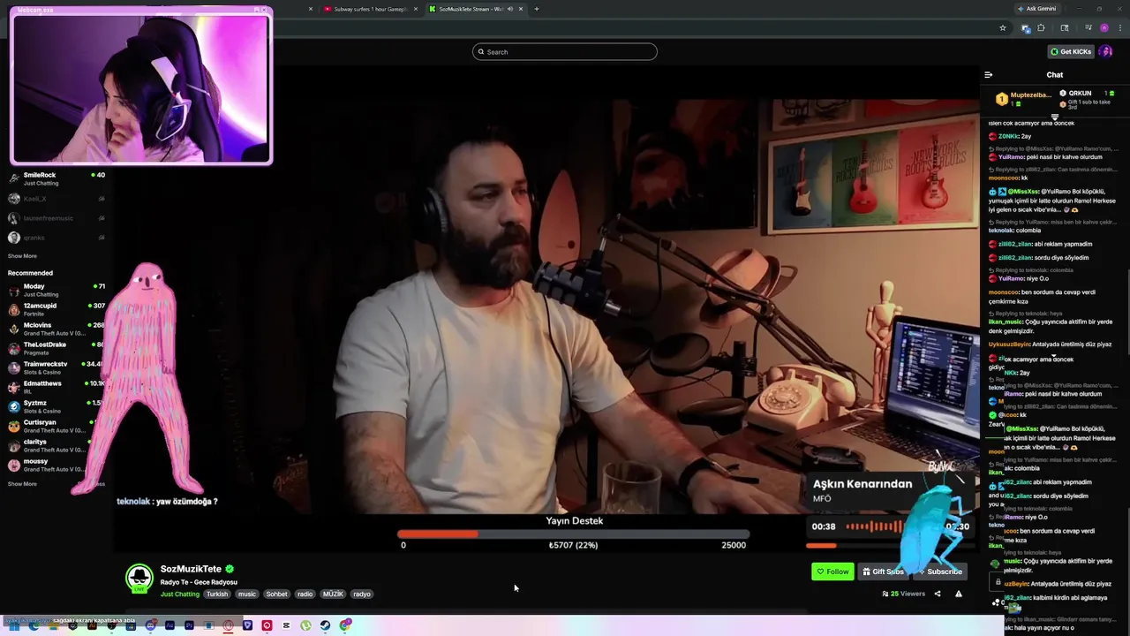1130x636 pixels.
Task: Open Steam from the taskbar
Action: (x=325, y=625)
